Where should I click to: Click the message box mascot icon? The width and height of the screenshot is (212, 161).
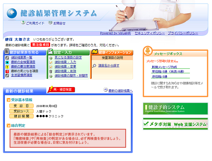[x=148, y=51]
